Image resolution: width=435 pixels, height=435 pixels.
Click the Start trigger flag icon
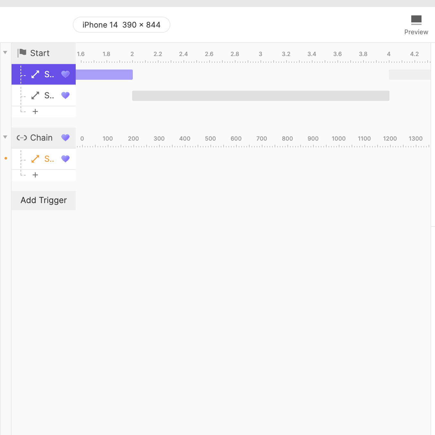[21, 53]
